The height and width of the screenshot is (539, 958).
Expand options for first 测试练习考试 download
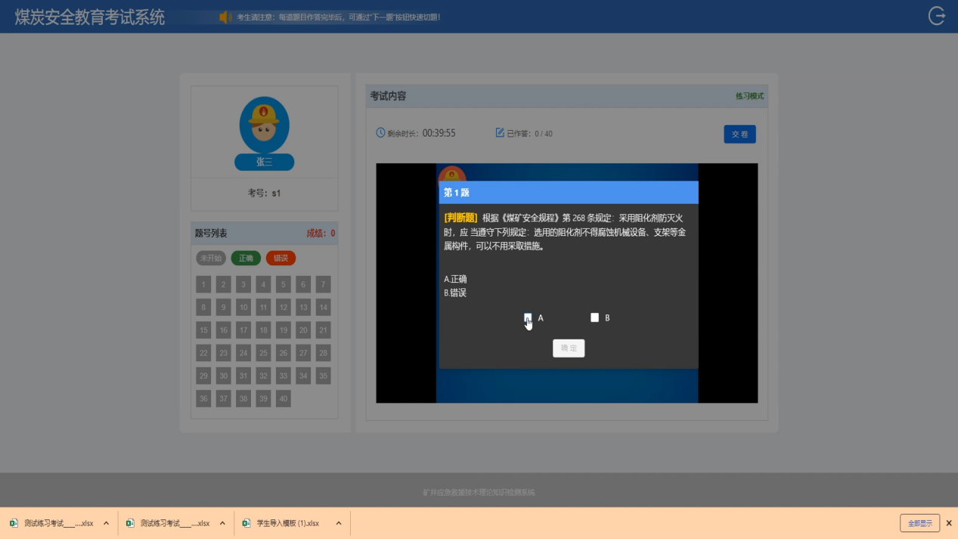pyautogui.click(x=106, y=523)
